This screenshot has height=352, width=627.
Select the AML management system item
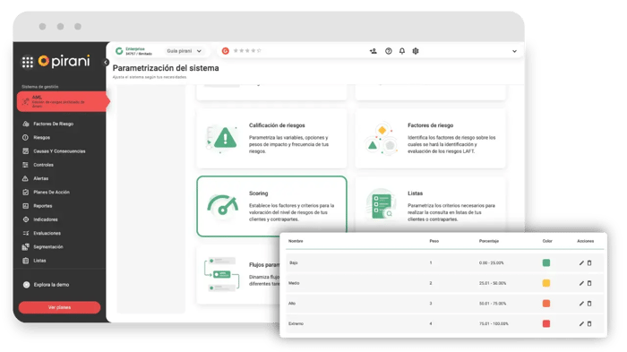[x=63, y=101]
